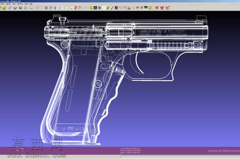
Task: Open the View menu
Action: click(14, 4)
